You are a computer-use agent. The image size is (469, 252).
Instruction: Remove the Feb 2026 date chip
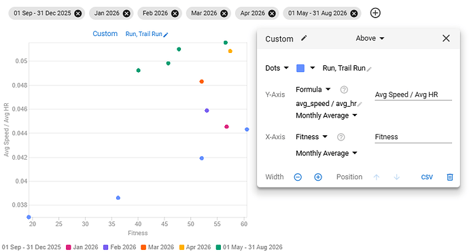point(175,14)
